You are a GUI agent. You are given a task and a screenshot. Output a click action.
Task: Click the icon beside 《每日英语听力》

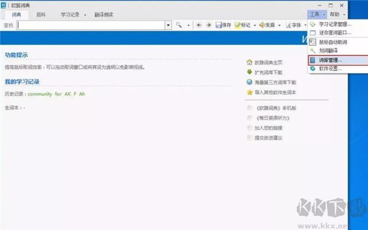pos(250,117)
